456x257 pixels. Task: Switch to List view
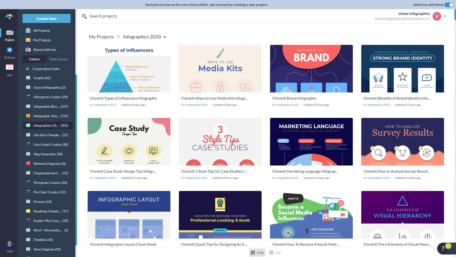(x=275, y=252)
